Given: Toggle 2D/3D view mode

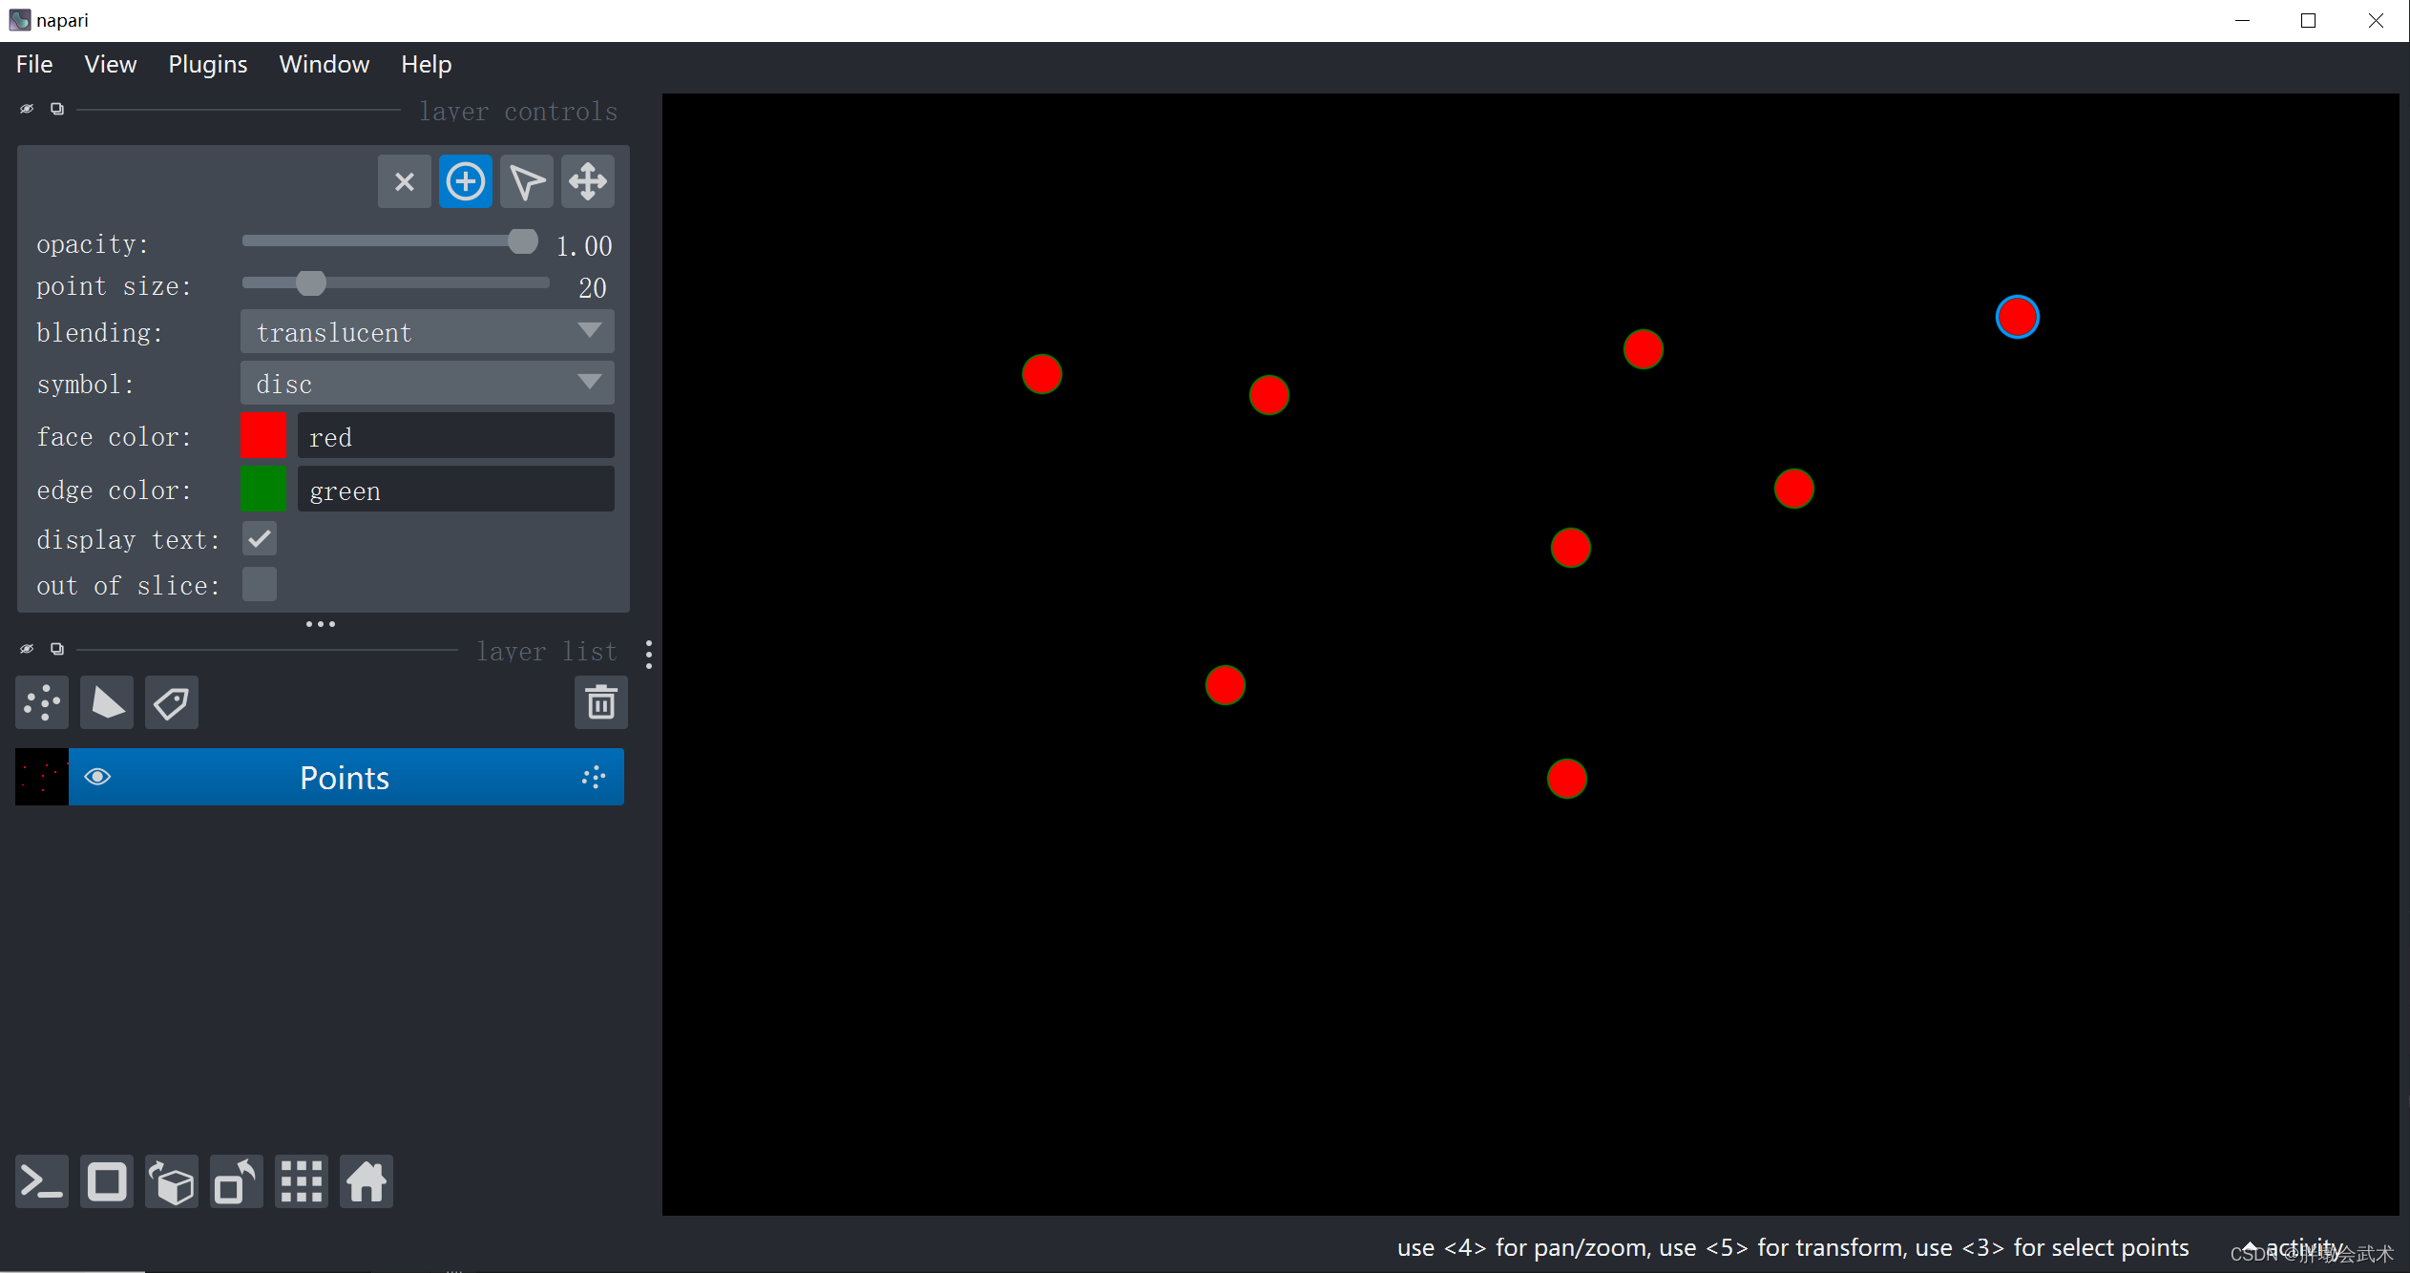Looking at the screenshot, I should 107,1182.
